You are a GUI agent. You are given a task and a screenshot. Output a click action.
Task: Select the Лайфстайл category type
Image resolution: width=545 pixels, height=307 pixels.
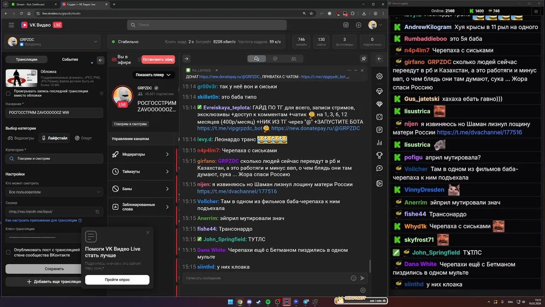pos(54,138)
